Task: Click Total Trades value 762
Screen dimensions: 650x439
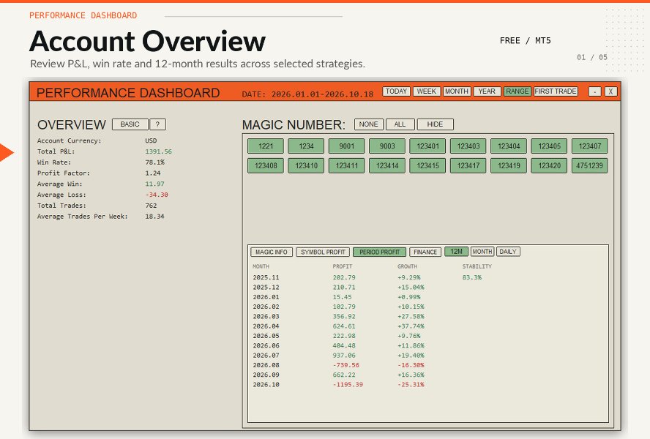Action: tap(151, 205)
